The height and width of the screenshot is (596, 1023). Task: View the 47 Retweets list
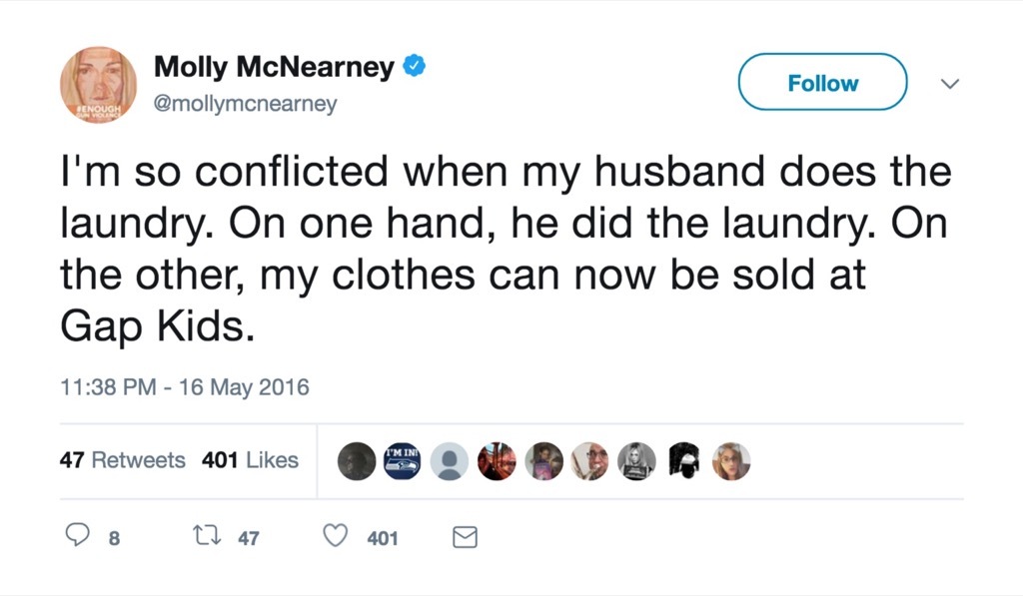click(122, 460)
